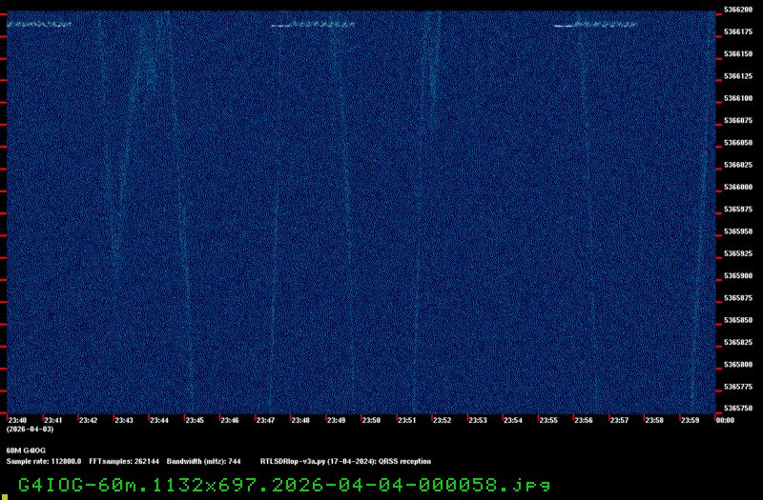The image size is (763, 500).
Task: Click the 23:42 time axis label
Action: (x=88, y=420)
